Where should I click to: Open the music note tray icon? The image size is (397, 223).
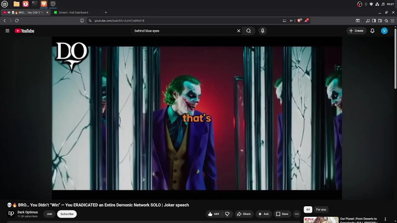383,4
